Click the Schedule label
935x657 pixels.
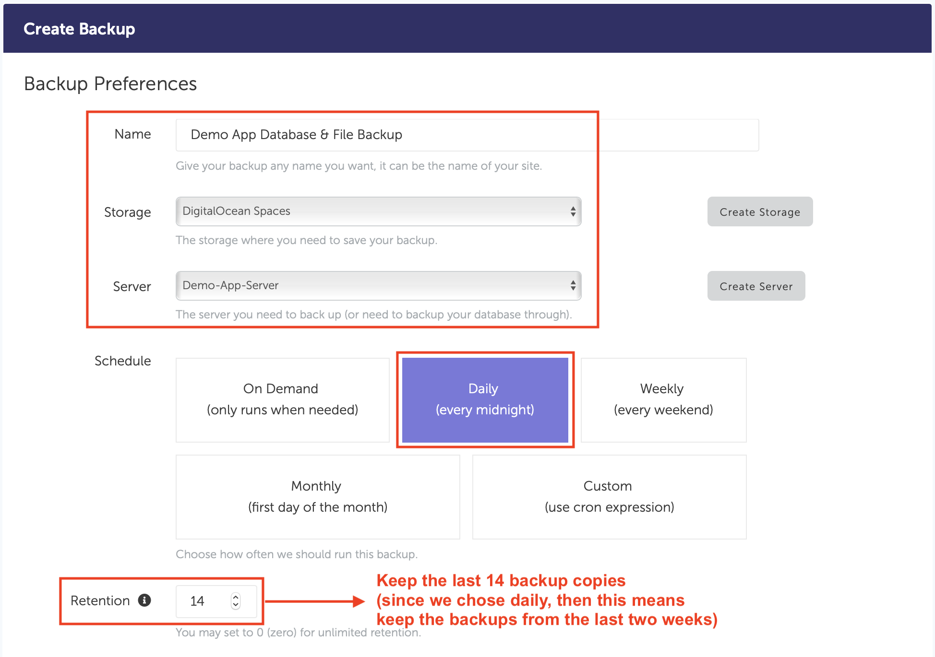point(122,361)
